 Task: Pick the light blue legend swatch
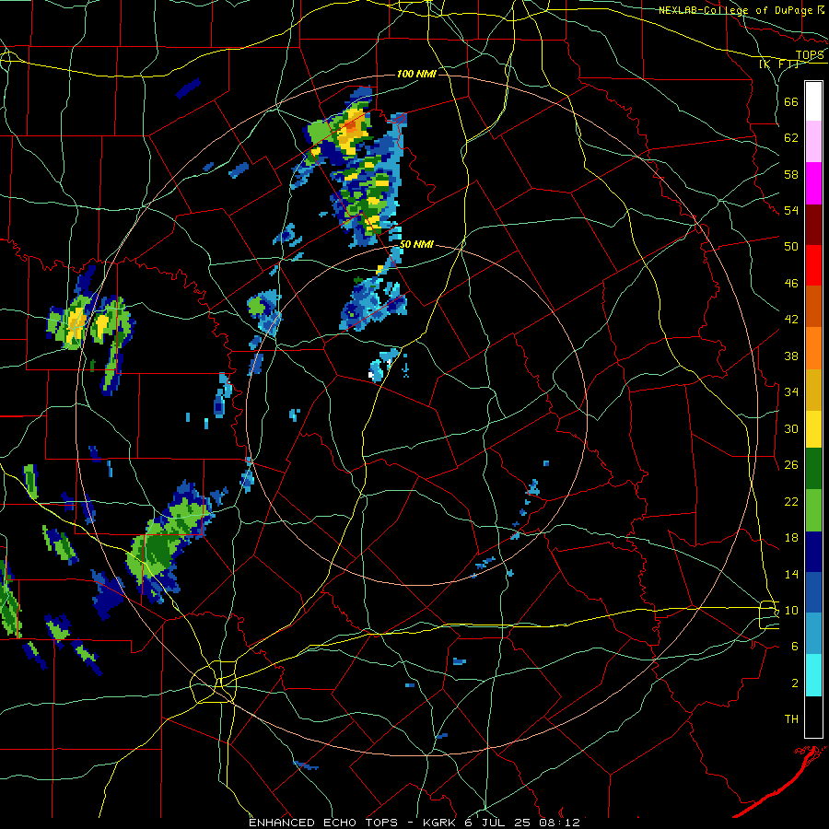point(813,634)
